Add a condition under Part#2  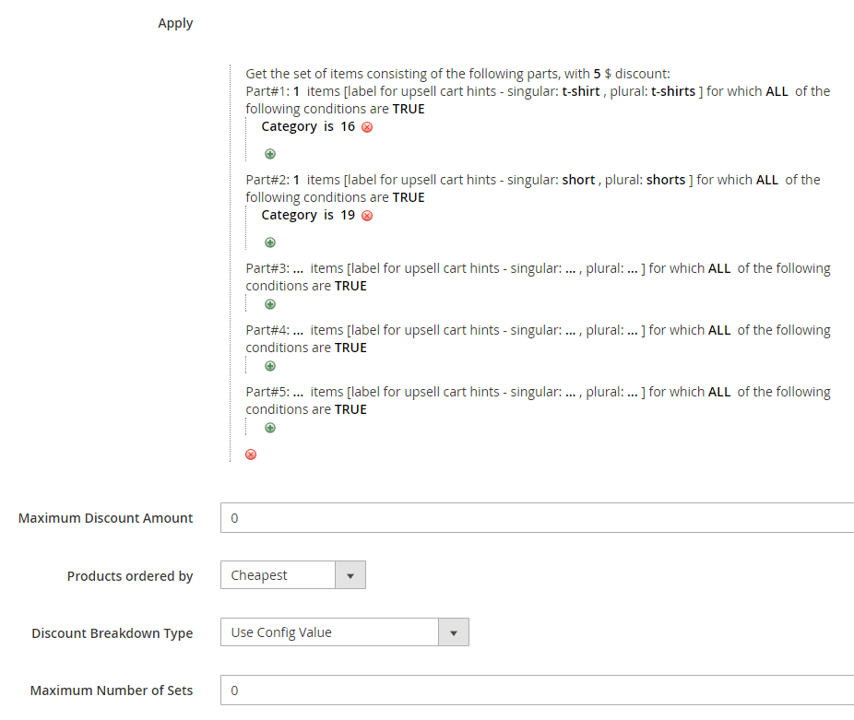[270, 242]
